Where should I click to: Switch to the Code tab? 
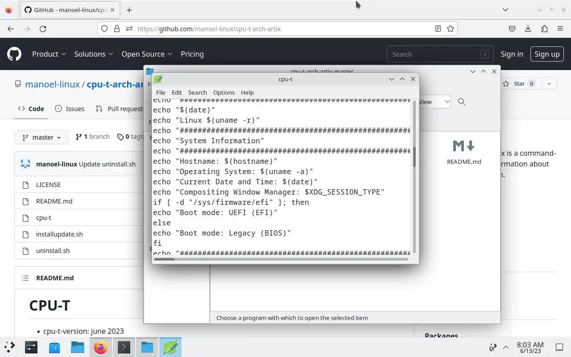(31, 108)
